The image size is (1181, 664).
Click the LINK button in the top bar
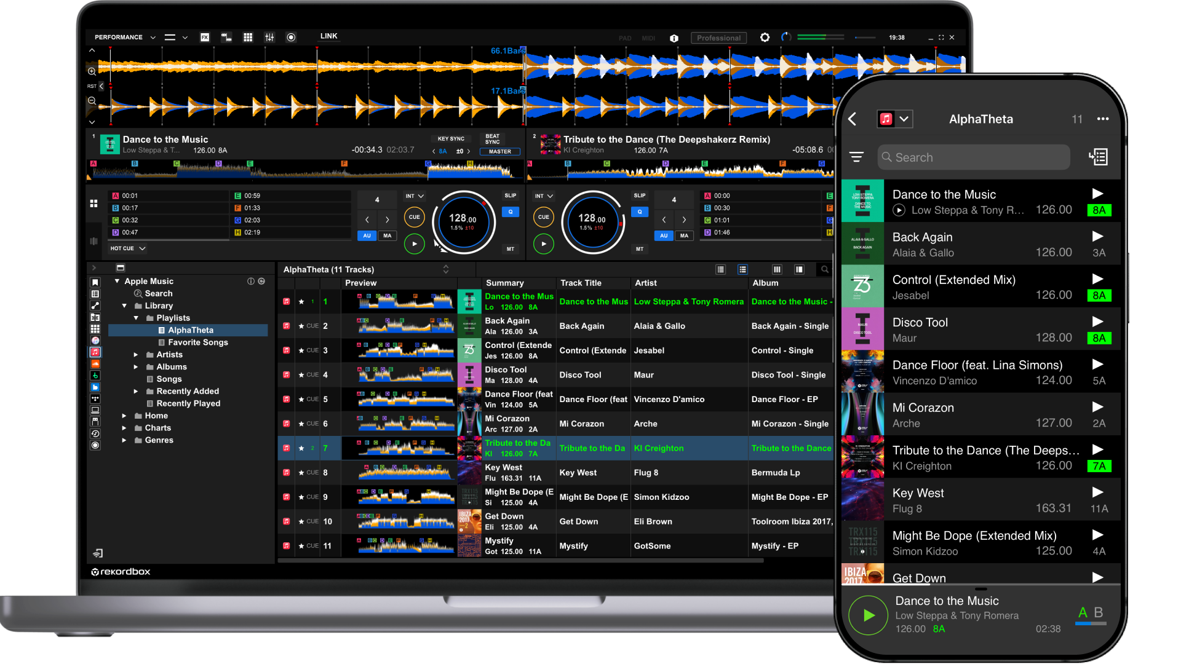329,36
